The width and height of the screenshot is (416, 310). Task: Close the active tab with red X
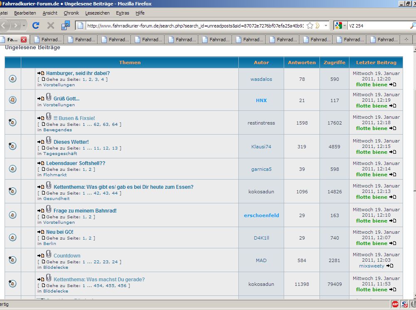point(24,40)
